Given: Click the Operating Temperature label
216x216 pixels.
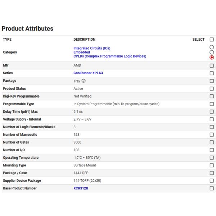Looking at the screenshot, I should pyautogui.click(x=21, y=158).
